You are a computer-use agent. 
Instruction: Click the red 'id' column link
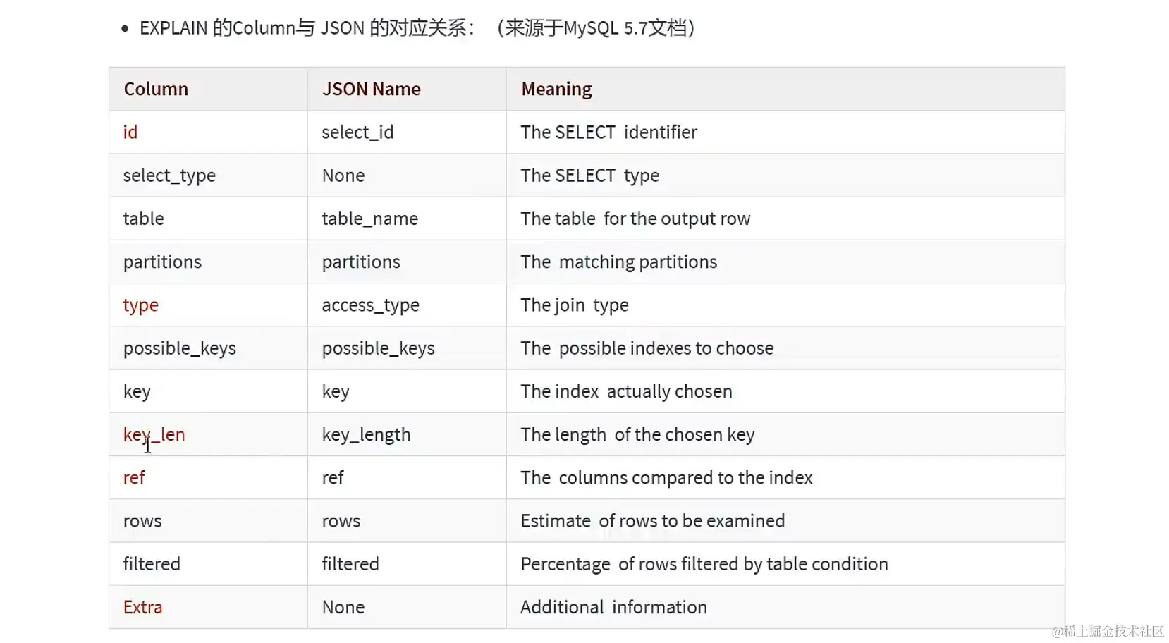point(130,133)
